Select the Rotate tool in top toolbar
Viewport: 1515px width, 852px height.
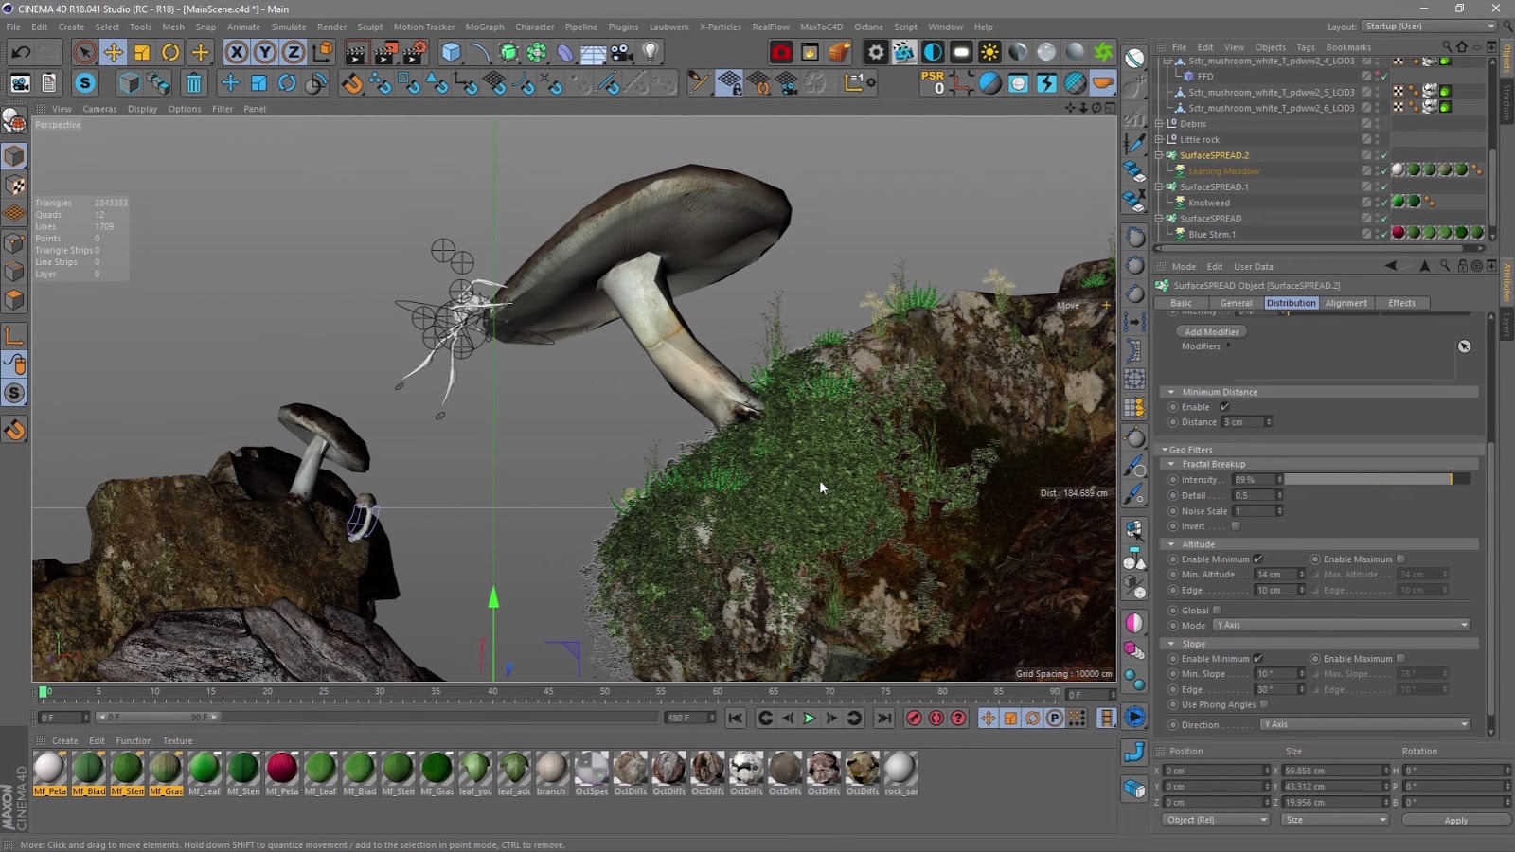pos(170,52)
